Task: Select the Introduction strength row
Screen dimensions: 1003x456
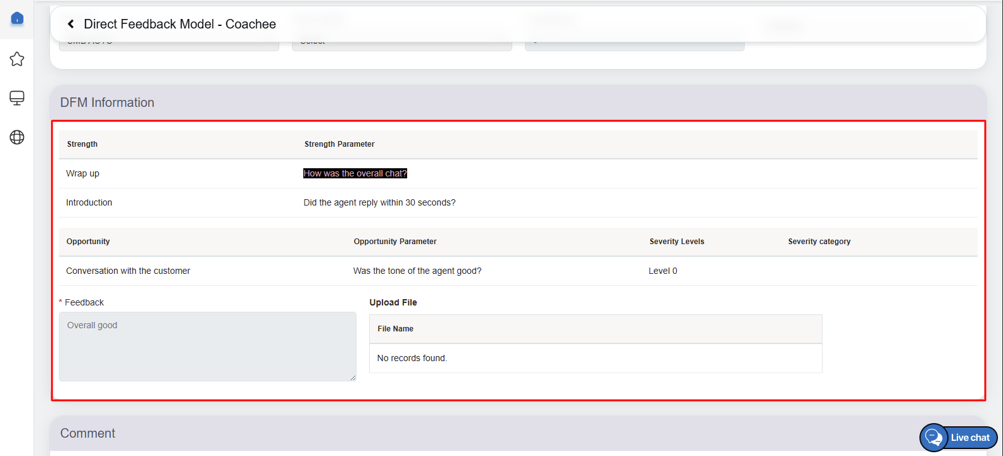Action: pyautogui.click(x=89, y=202)
